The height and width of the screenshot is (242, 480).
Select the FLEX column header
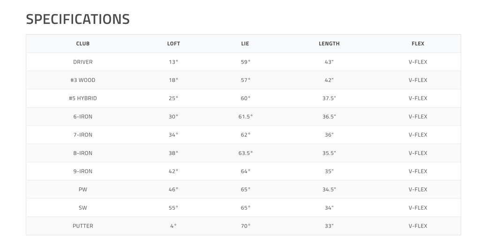[x=418, y=44]
